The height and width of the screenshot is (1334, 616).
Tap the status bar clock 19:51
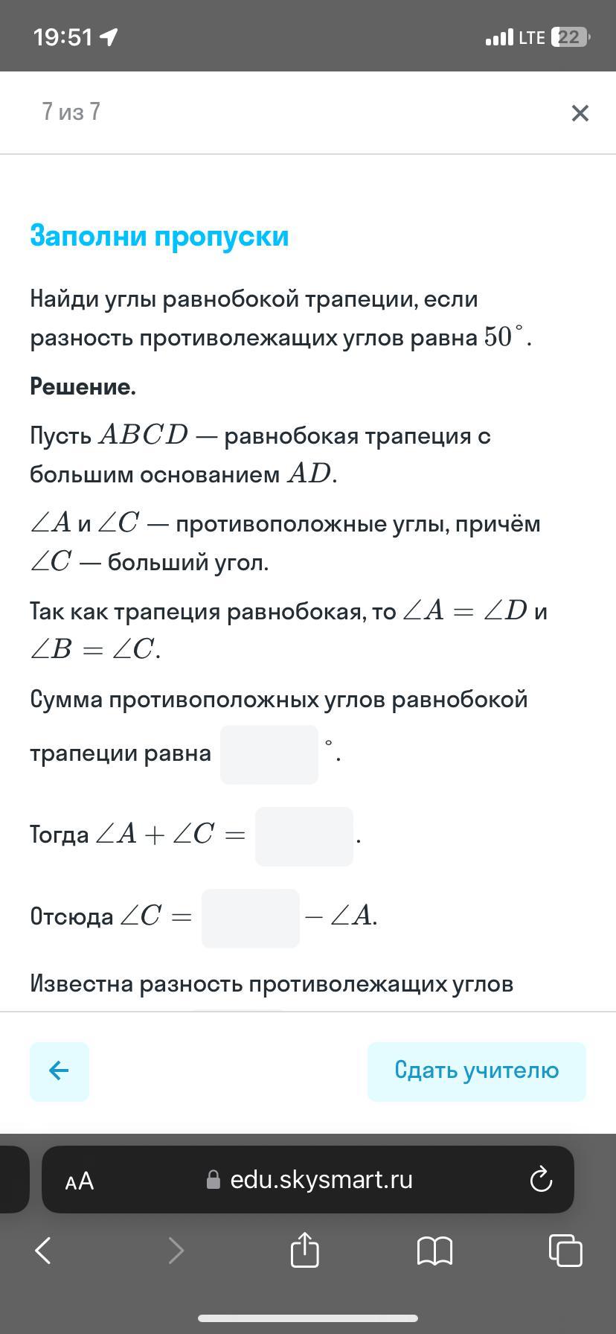coord(62,37)
